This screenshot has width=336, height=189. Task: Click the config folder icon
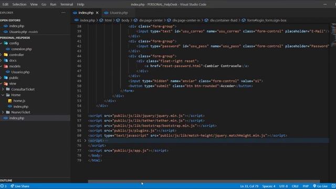[x=6, y=43]
